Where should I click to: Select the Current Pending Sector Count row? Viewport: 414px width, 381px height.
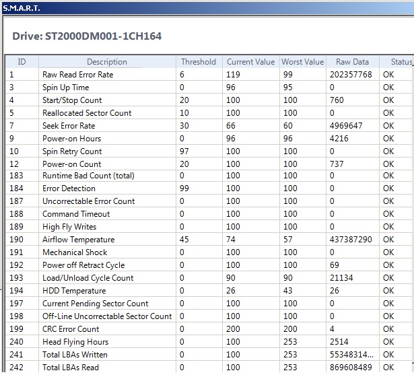[209, 304]
